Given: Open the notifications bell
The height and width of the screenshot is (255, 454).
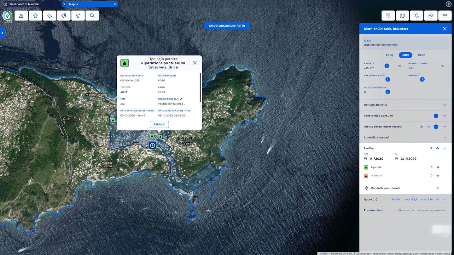Looking at the screenshot, I should [416, 16].
